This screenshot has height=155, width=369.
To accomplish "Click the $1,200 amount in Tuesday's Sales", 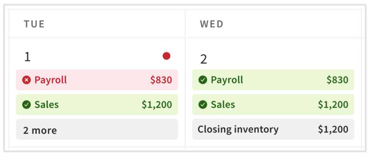I will coord(157,104).
